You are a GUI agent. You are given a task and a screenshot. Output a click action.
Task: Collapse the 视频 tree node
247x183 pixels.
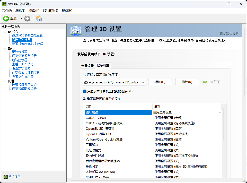click(5, 81)
